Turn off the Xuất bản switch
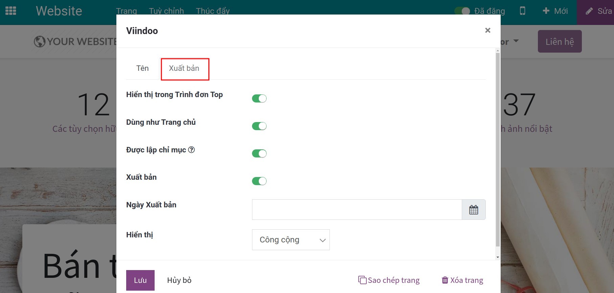The width and height of the screenshot is (614, 293). pos(259,181)
